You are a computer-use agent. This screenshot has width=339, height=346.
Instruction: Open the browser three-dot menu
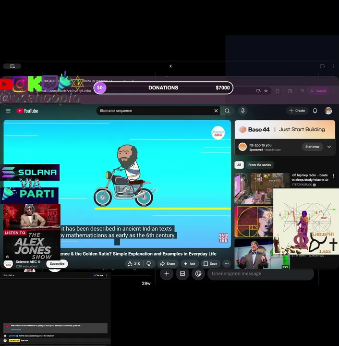(x=334, y=91)
